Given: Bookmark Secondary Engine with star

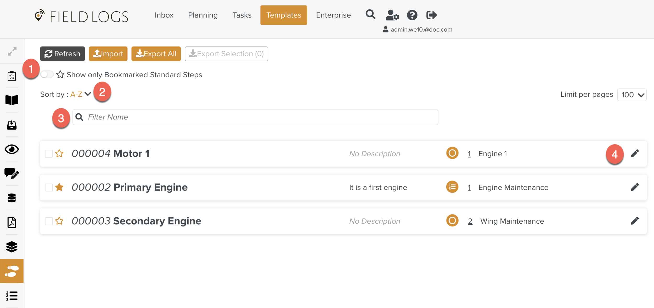Looking at the screenshot, I should (x=59, y=221).
